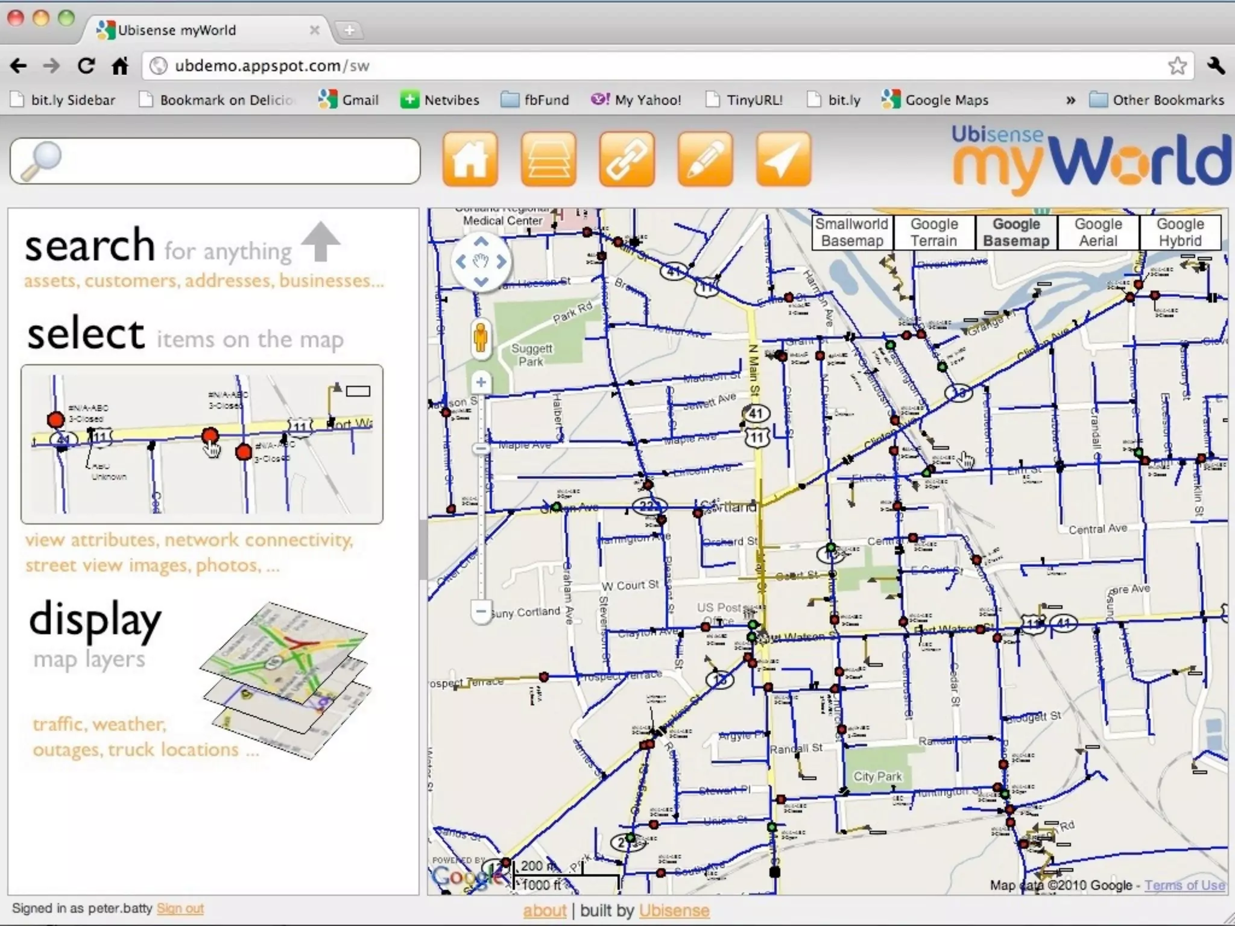Open the Chrome wrench menu
Screen dimensions: 1235x926
tap(1216, 66)
